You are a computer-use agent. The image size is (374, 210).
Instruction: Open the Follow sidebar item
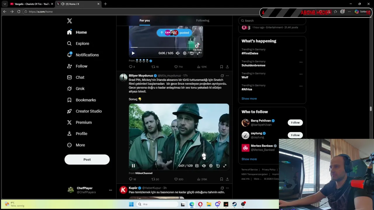pyautogui.click(x=77, y=66)
